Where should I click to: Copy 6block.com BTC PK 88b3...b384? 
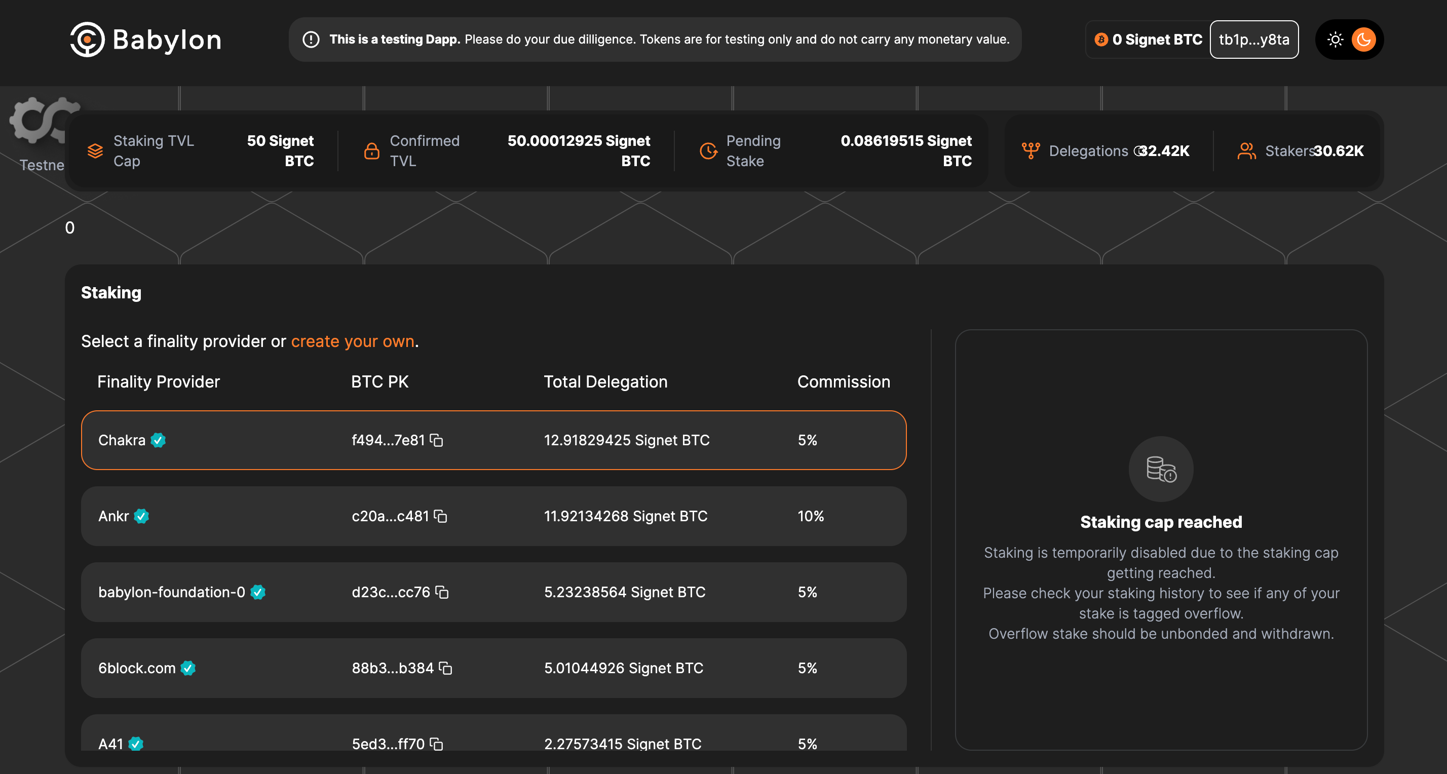click(445, 668)
